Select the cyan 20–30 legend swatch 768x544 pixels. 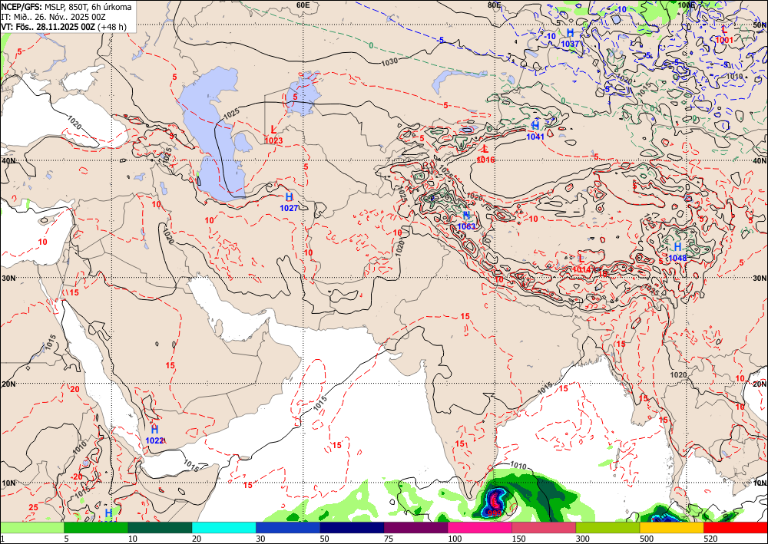[223, 528]
